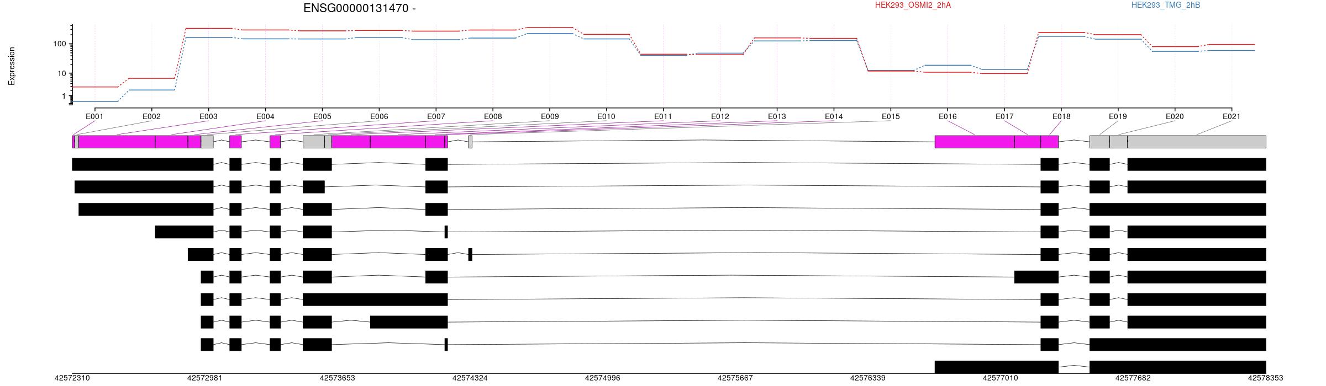Click the blue expression line above E016
This screenshot has height=386, width=1326.
pyautogui.click(x=948, y=65)
